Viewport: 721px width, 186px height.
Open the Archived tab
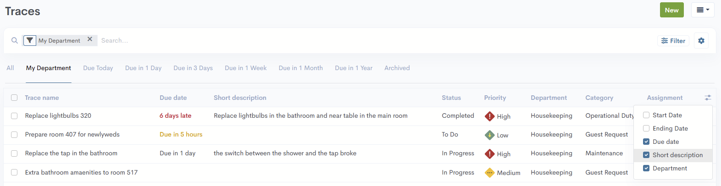coord(397,68)
